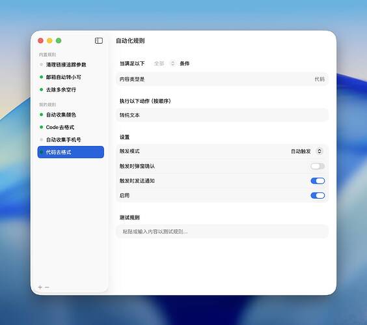Click the yellow minimize window button
Screen dimensions: 367x325
(x=49, y=40)
